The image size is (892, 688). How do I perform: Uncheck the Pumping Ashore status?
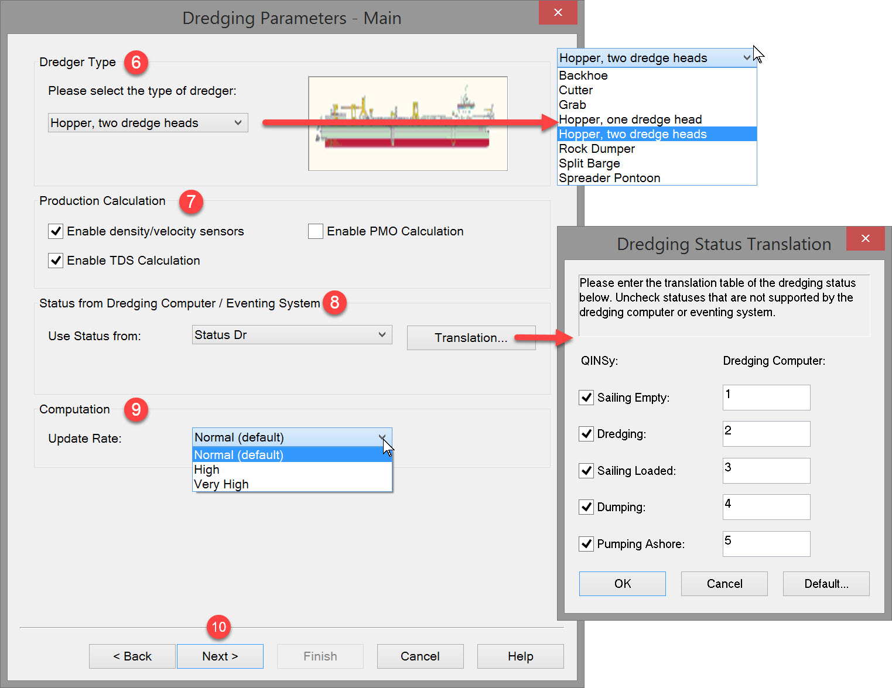coord(586,544)
